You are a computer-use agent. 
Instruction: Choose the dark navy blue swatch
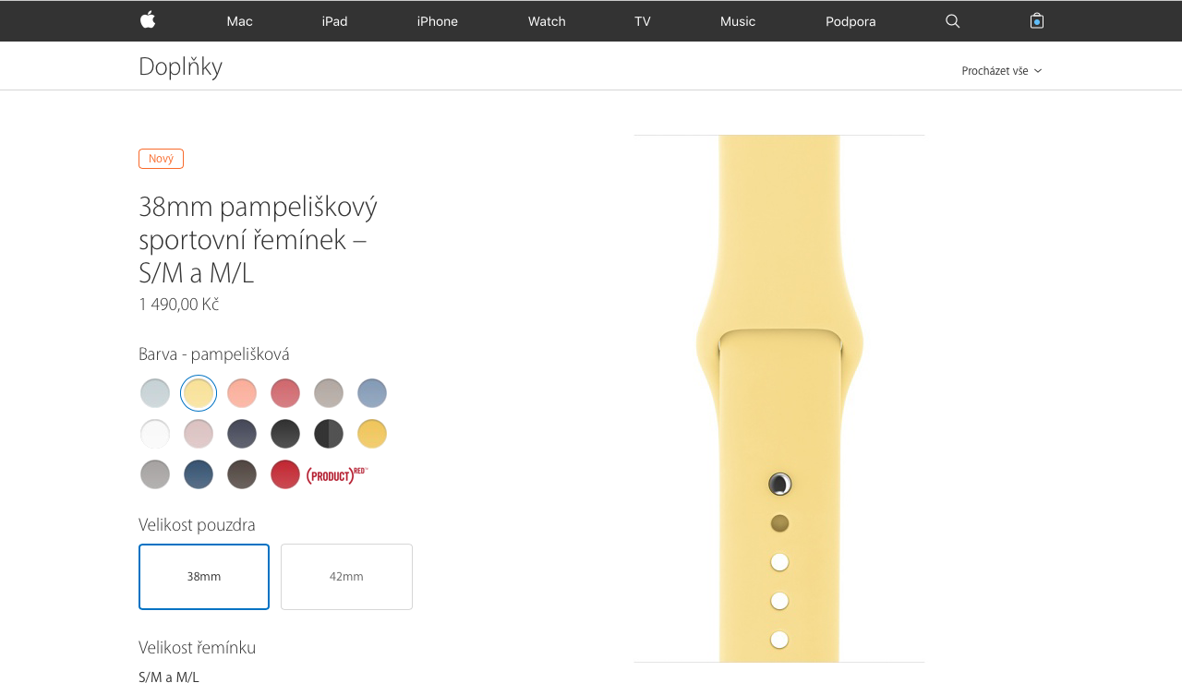coord(199,474)
